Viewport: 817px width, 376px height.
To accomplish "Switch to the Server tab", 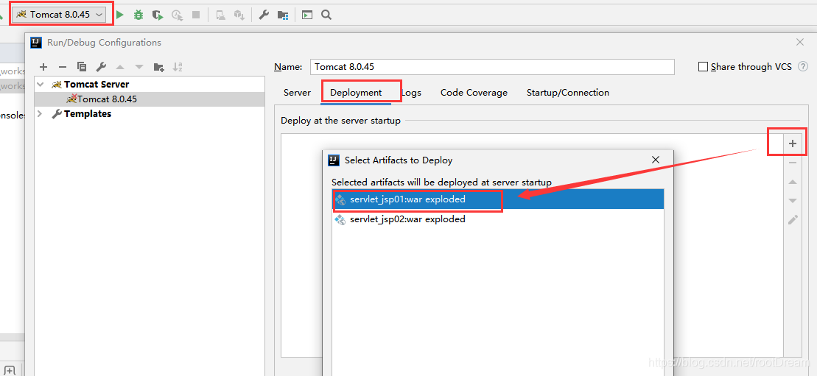I will tap(297, 93).
